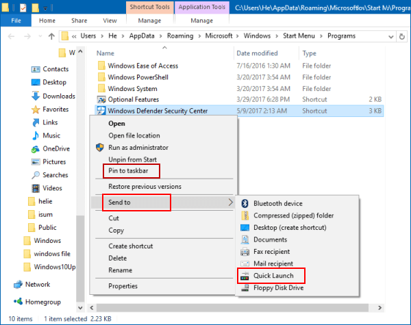This screenshot has width=411, height=325.
Task: Click the Name column header
Action: [x=105, y=53]
